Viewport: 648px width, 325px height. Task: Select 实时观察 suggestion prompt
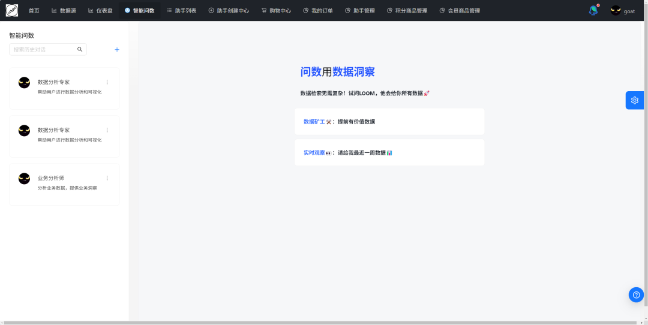pyautogui.click(x=389, y=152)
